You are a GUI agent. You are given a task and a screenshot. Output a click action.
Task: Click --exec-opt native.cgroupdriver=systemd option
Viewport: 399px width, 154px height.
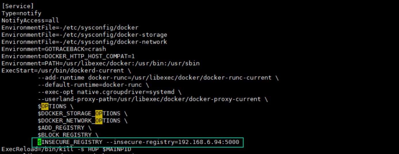[106, 92]
